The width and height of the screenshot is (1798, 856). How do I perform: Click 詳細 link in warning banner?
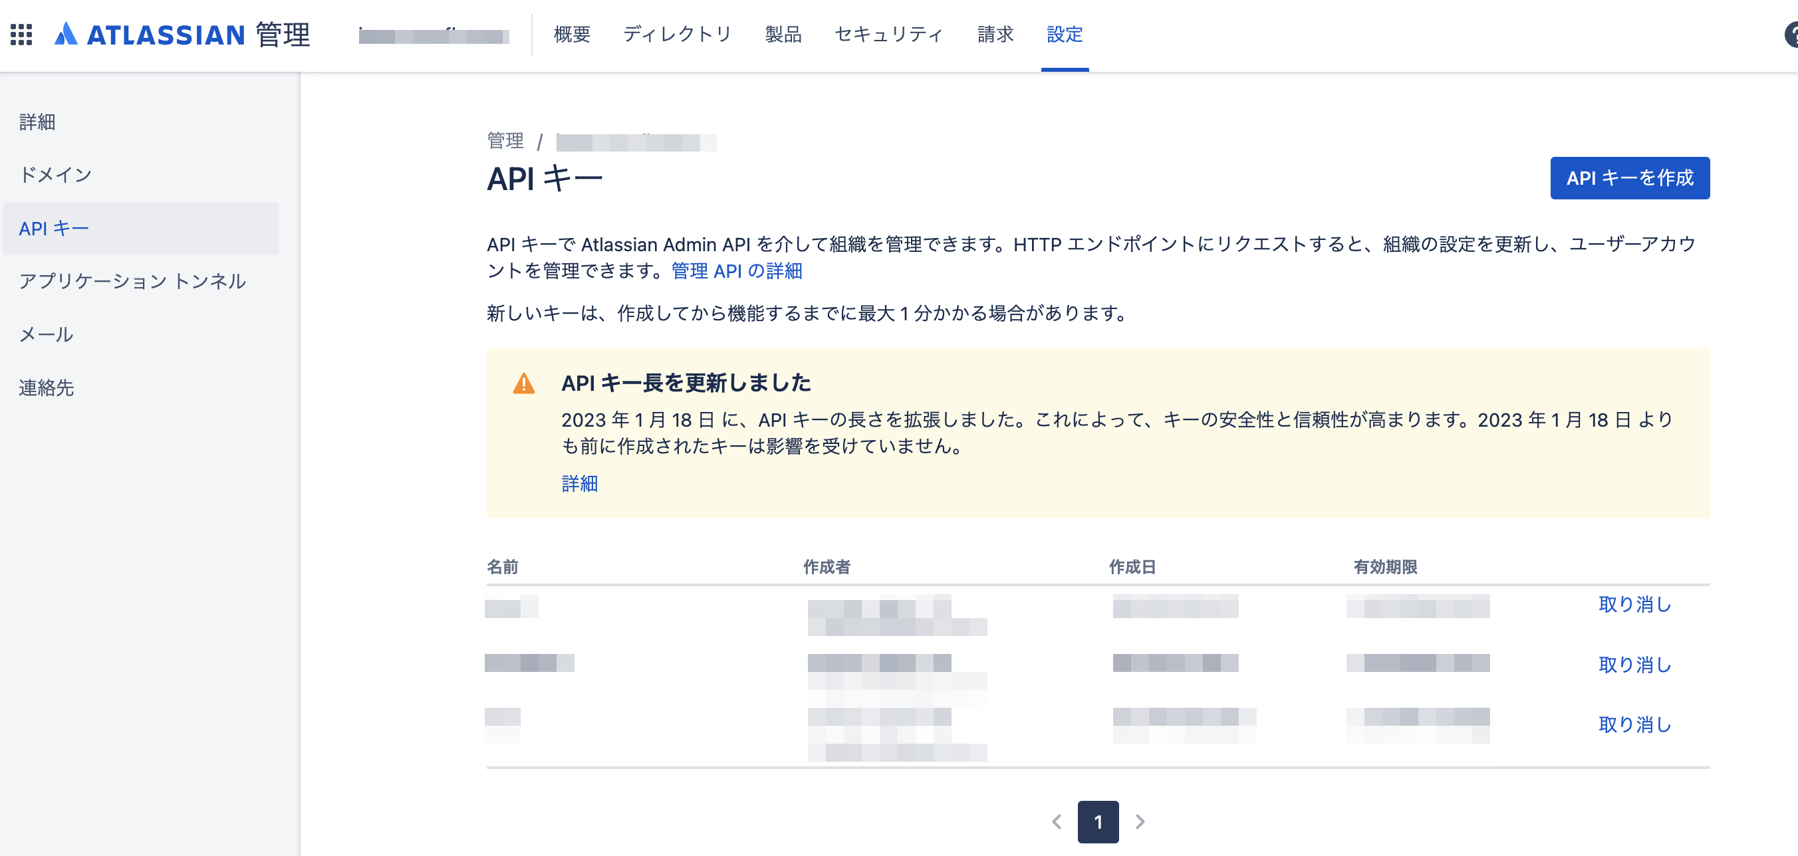(x=579, y=483)
